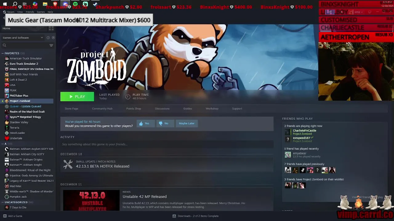Toggle sort by recent activity clock icon
This screenshot has height=221, width=394.
pyautogui.click(x=48, y=38)
